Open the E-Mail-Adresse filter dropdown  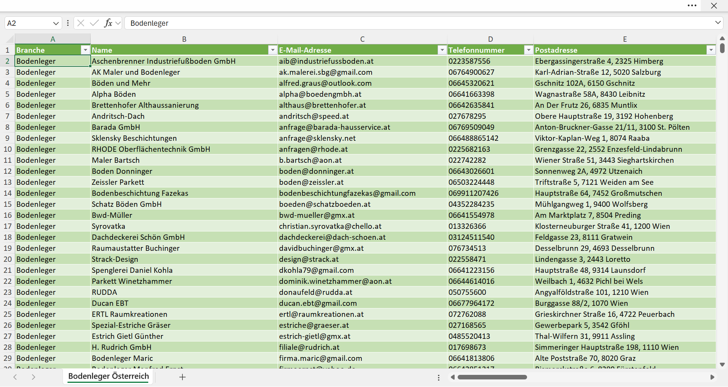coord(442,50)
